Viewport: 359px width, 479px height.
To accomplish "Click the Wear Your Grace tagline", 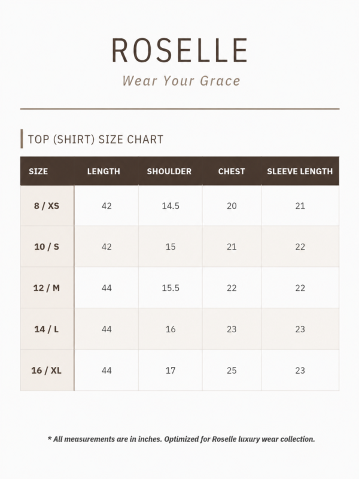I will [x=181, y=81].
